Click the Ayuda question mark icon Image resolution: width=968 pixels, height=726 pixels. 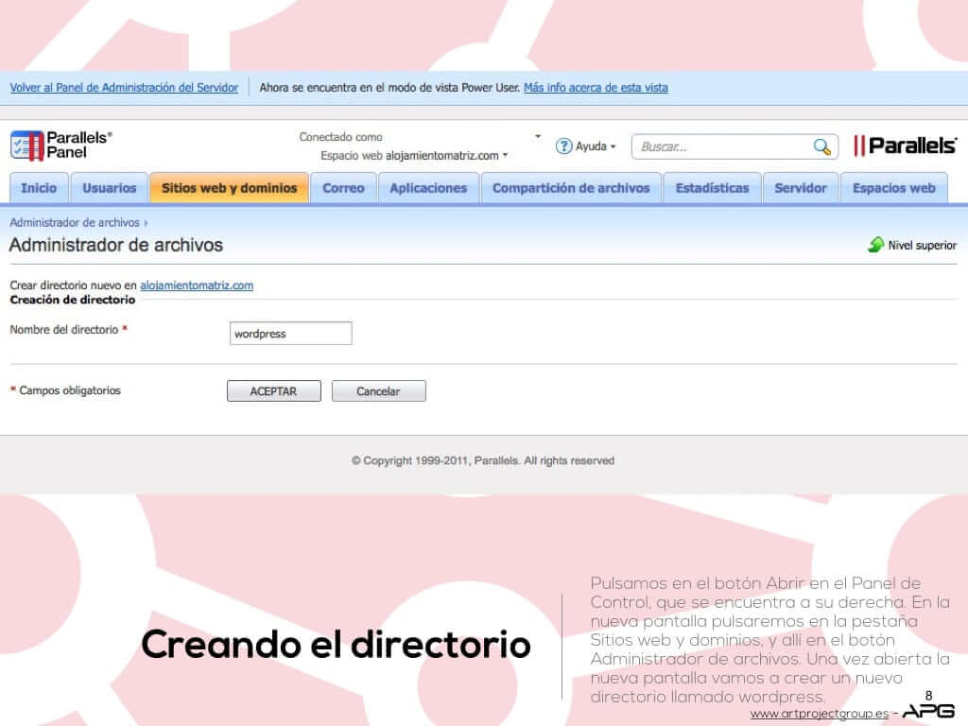(x=563, y=147)
